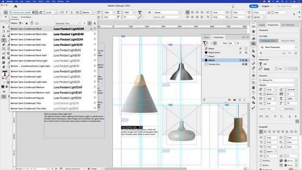Apply Superscript in the Properties Character section

275,117
